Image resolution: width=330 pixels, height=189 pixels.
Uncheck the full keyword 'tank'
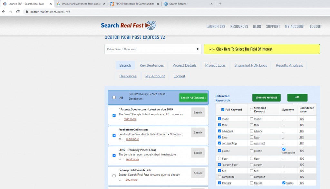(x=219, y=125)
